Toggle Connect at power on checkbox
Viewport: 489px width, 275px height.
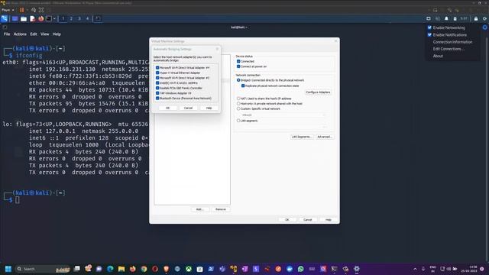click(238, 66)
